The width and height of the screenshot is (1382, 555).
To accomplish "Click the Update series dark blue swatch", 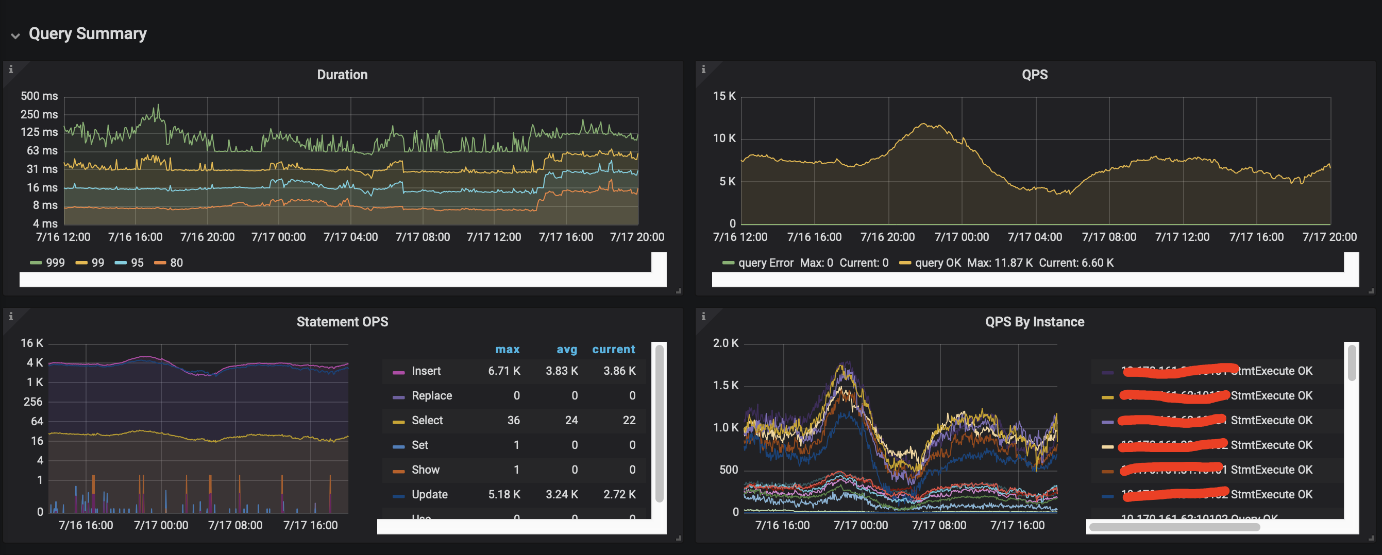I will [x=399, y=495].
